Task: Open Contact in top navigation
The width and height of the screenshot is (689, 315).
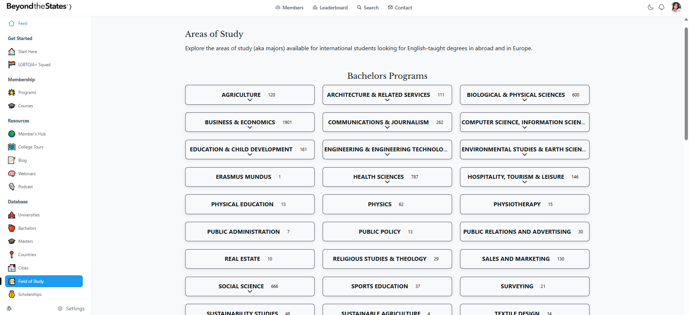Action: coord(400,8)
